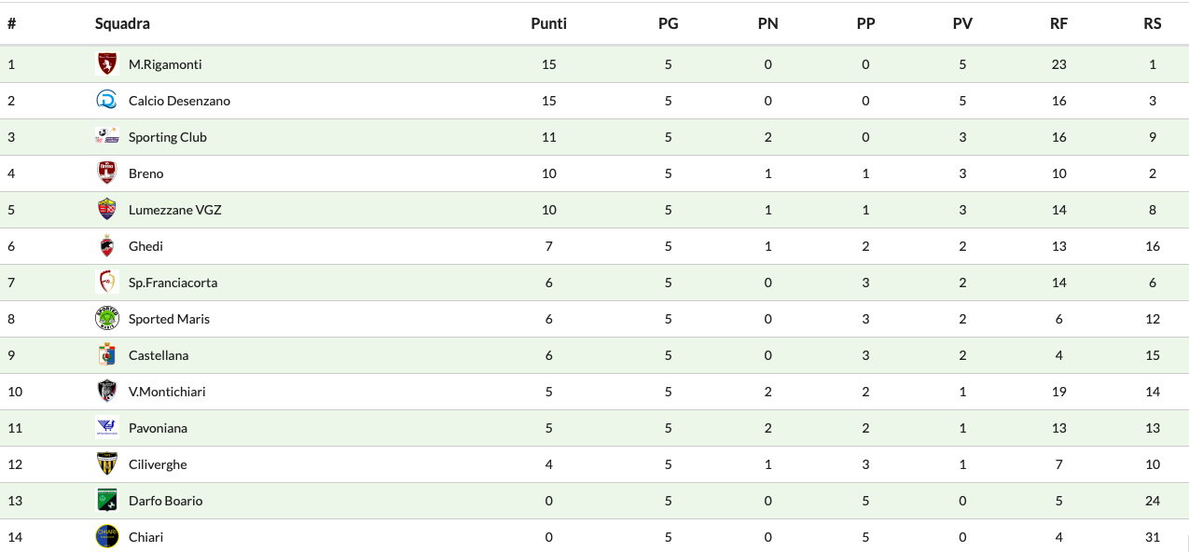The width and height of the screenshot is (1189, 552).
Task: Click the V.Montichiari shield icon
Action: [x=107, y=392]
